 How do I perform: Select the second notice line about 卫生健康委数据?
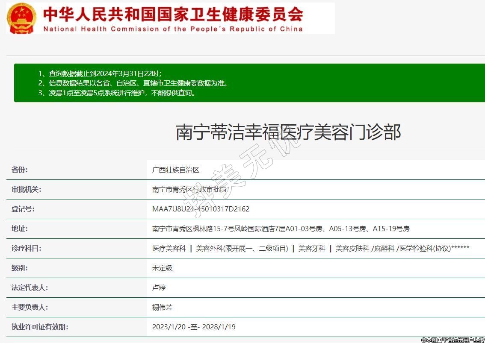click(x=133, y=83)
